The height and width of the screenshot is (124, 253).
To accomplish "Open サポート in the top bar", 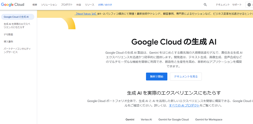I will pos(237,5).
